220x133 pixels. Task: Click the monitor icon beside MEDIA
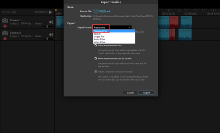tap(14, 12)
